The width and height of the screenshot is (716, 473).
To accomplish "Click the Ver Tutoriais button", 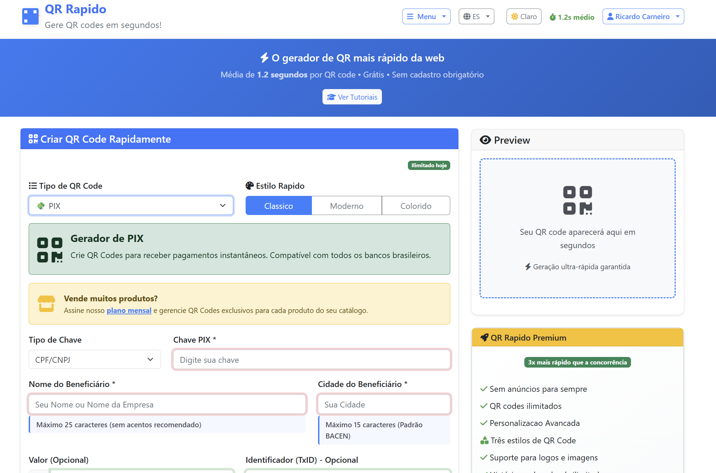I will tap(352, 97).
